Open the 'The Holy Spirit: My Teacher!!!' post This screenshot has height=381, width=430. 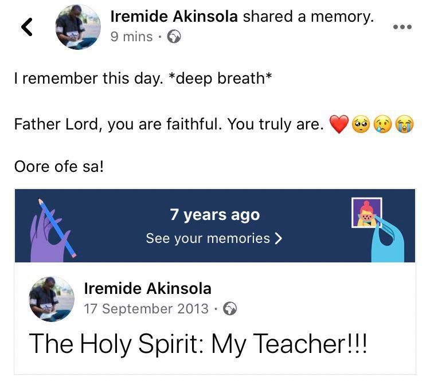pyautogui.click(x=197, y=343)
